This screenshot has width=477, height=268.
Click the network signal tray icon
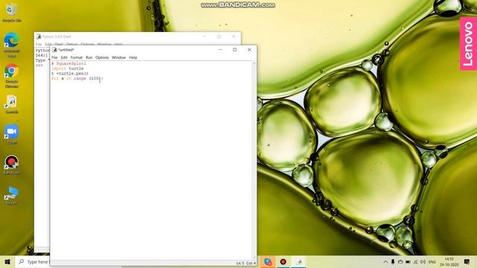(x=416, y=261)
